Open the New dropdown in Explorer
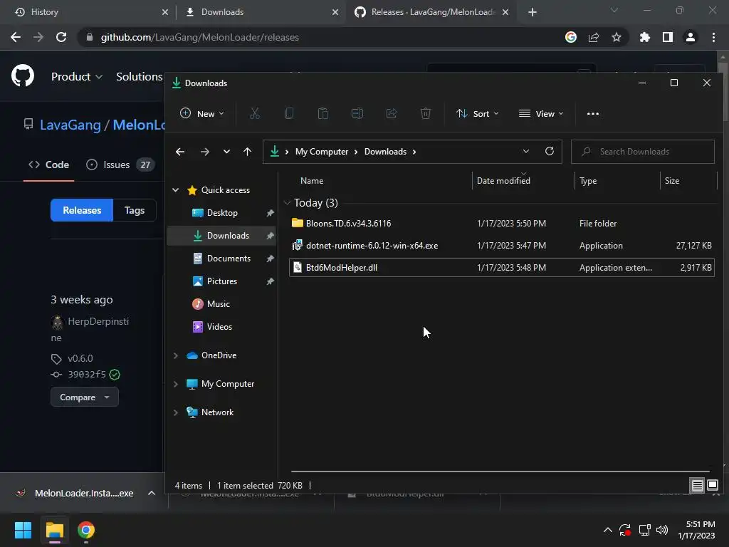 [x=202, y=113]
